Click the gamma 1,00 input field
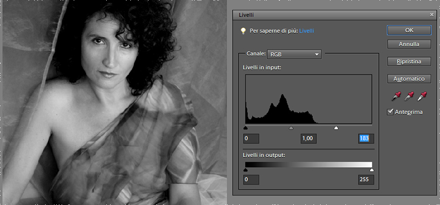The image size is (440, 205). coord(309,138)
